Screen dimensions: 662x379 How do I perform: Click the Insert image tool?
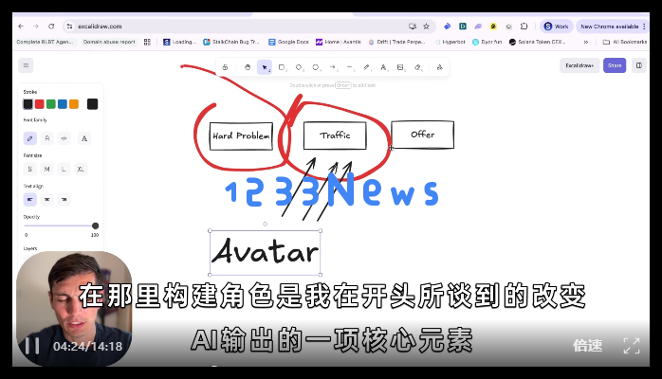click(x=400, y=67)
